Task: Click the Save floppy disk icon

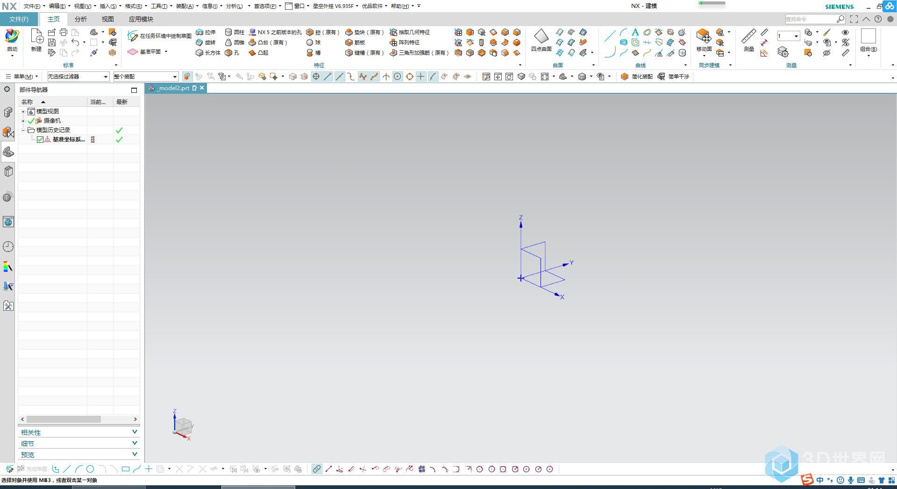Action: click(52, 42)
